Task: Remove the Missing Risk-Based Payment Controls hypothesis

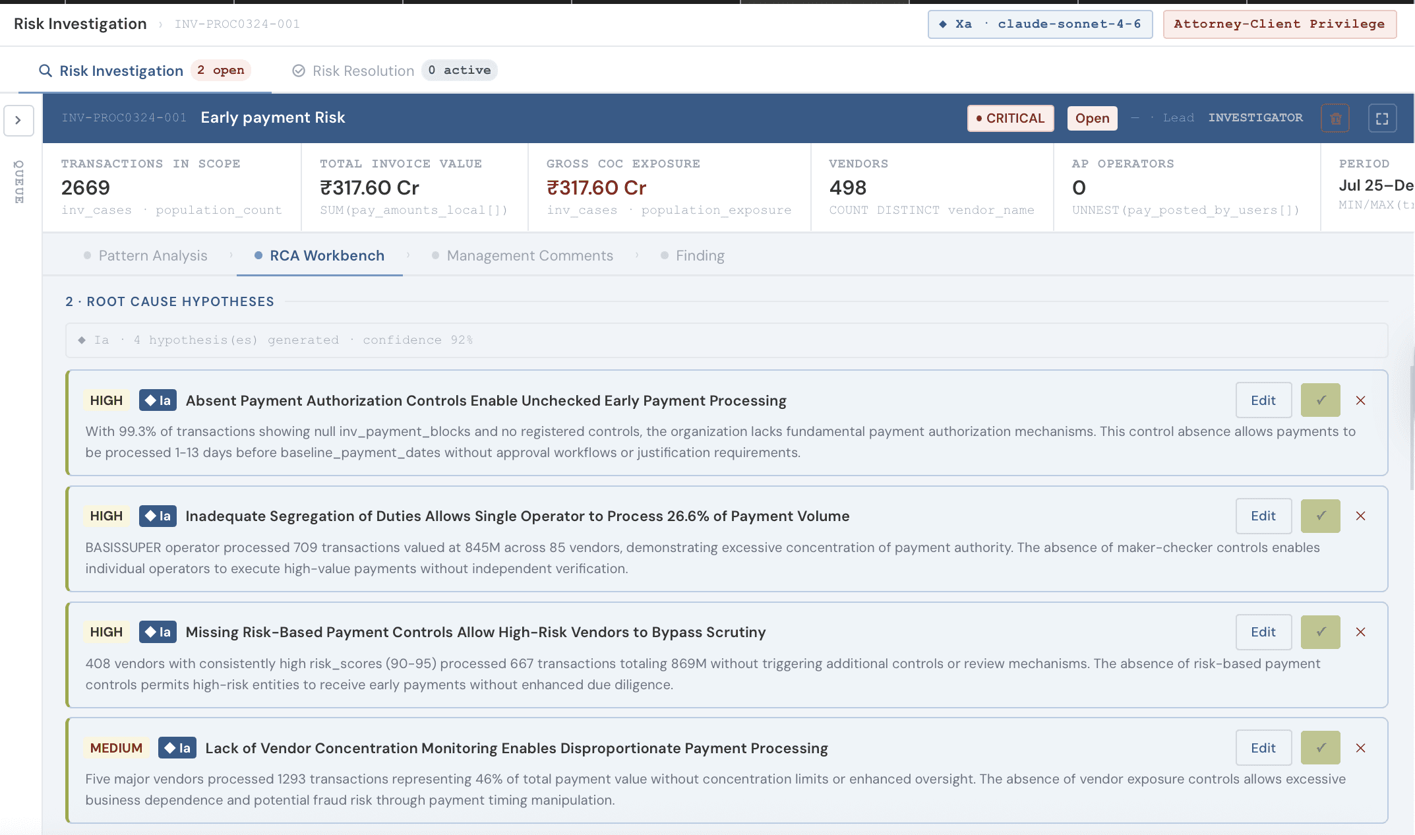Action: tap(1360, 632)
